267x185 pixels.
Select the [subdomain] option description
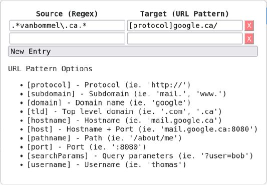click(x=127, y=93)
